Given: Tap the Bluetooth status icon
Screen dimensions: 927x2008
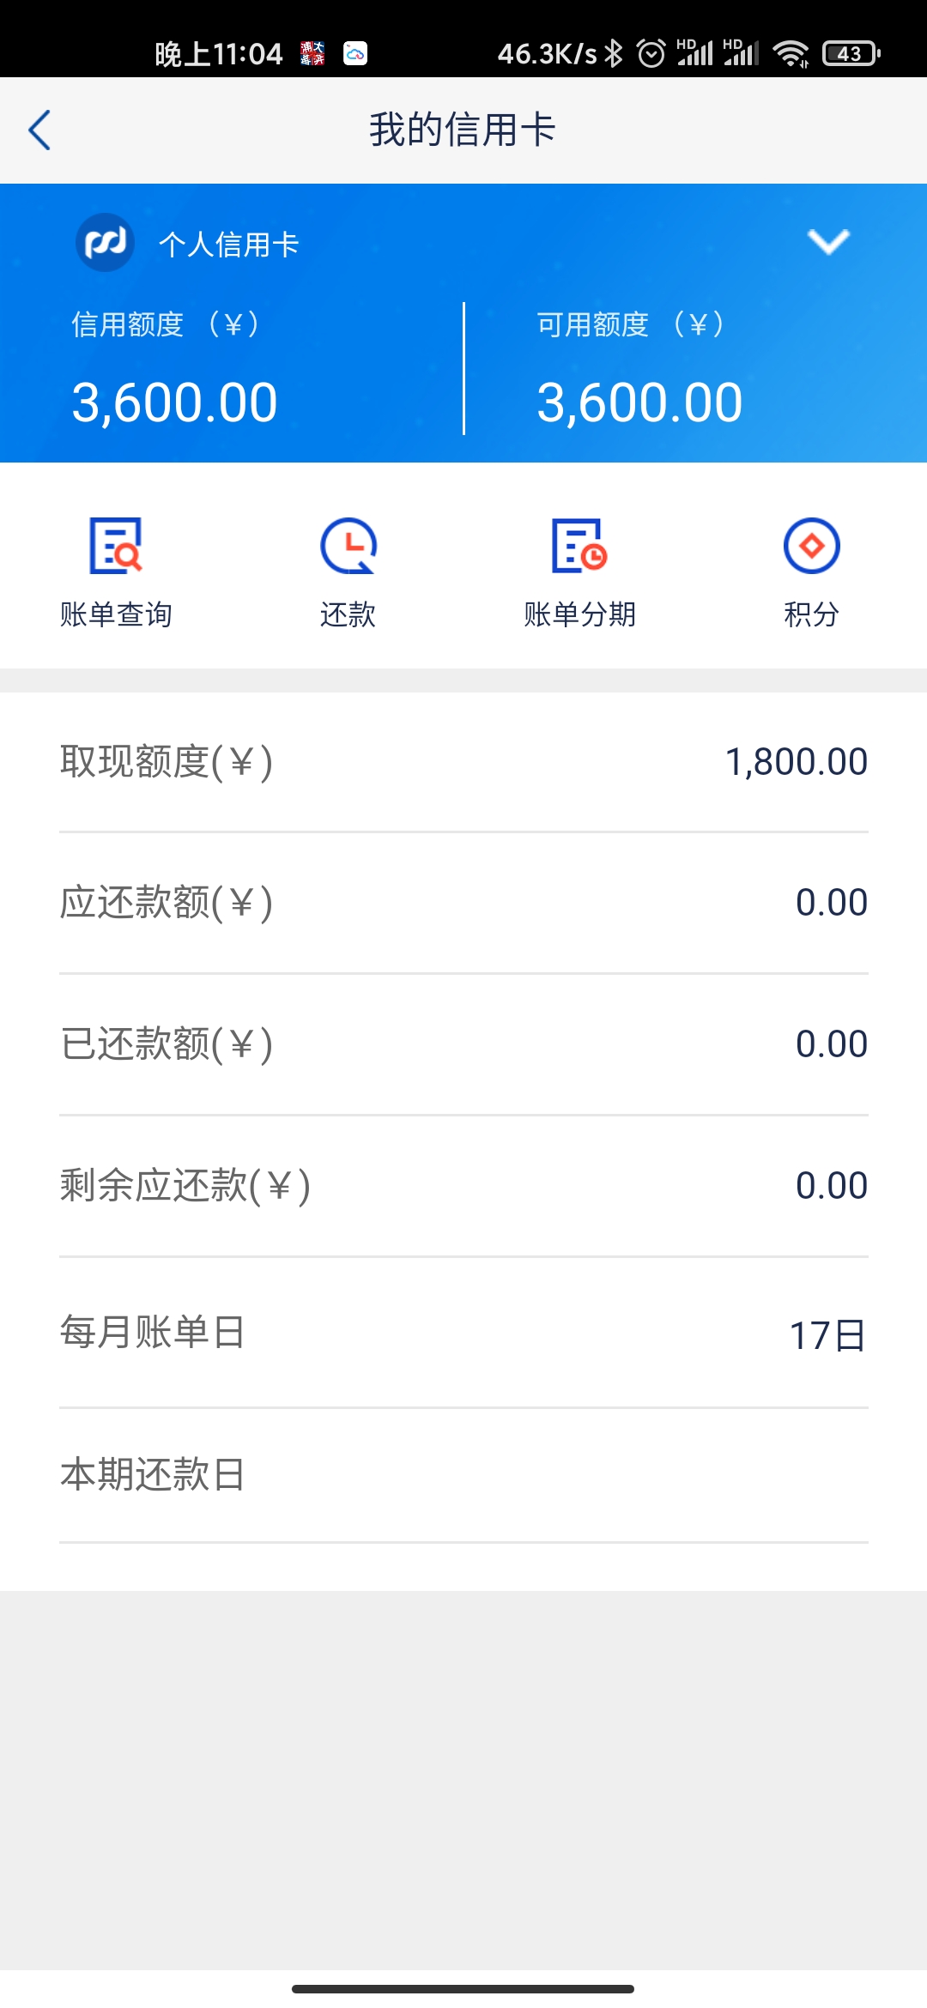Looking at the screenshot, I should [x=613, y=53].
